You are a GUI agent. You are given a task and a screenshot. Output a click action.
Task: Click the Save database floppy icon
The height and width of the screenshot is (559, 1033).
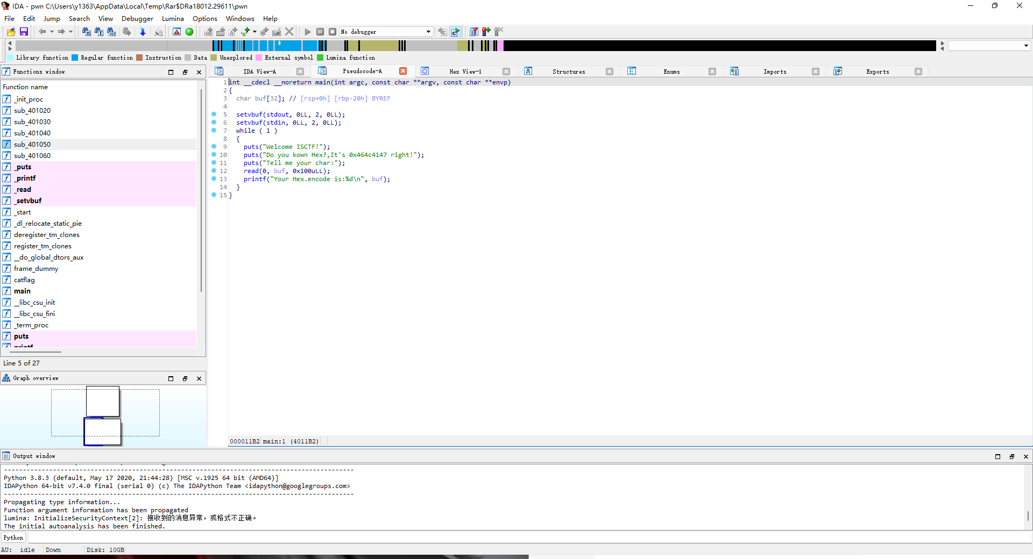pos(24,32)
